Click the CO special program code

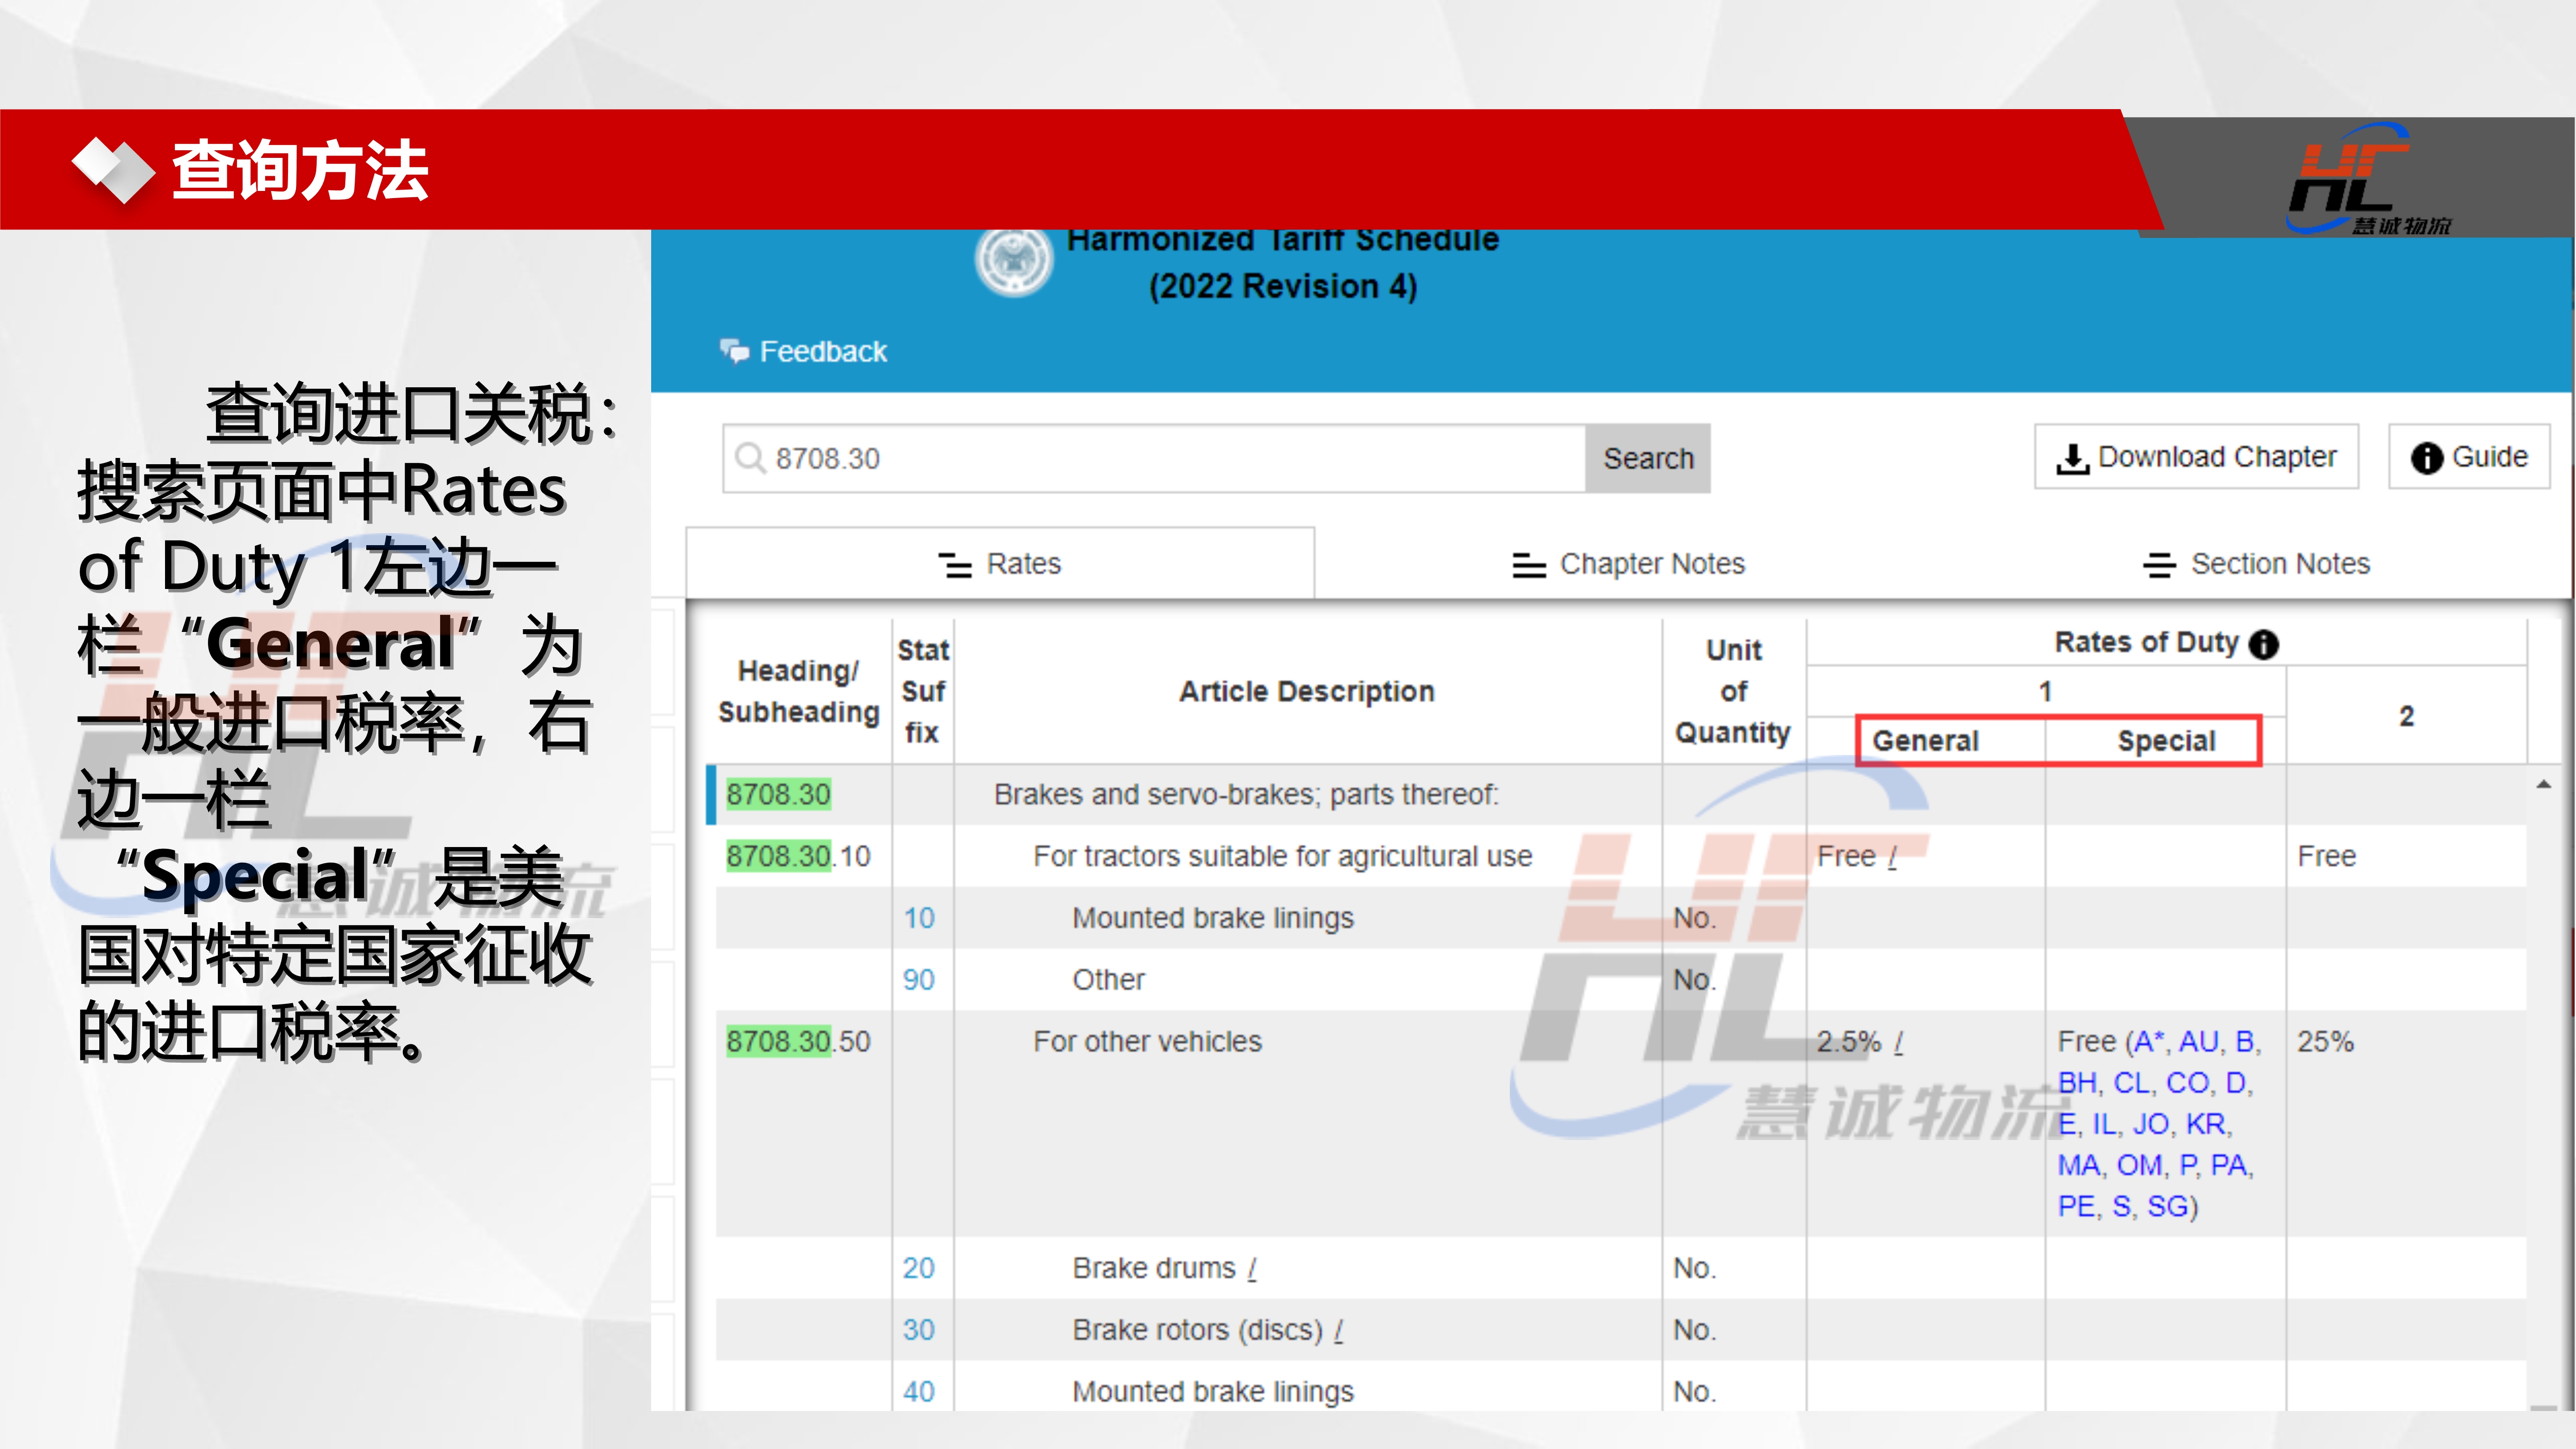coord(2188,1083)
